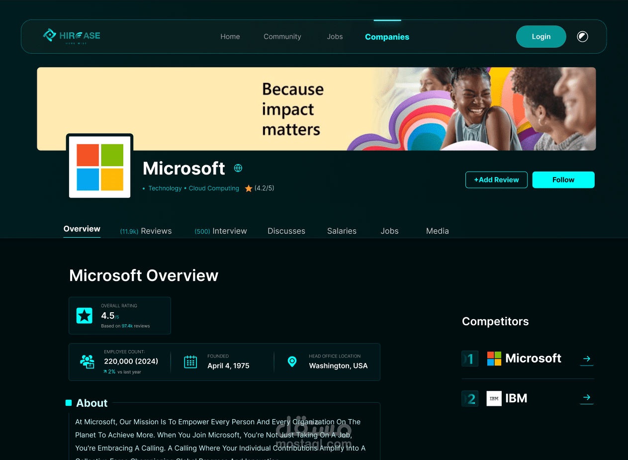Open competitor Microsoft via its arrow

(x=587, y=359)
